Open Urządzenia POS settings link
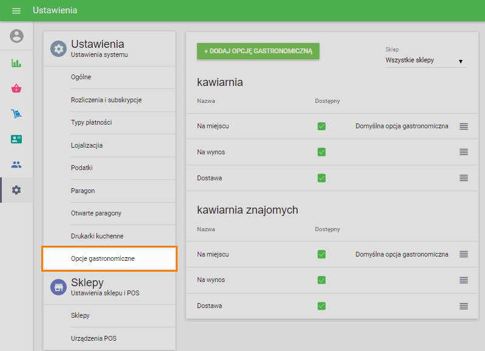485x351 pixels. (x=93, y=338)
